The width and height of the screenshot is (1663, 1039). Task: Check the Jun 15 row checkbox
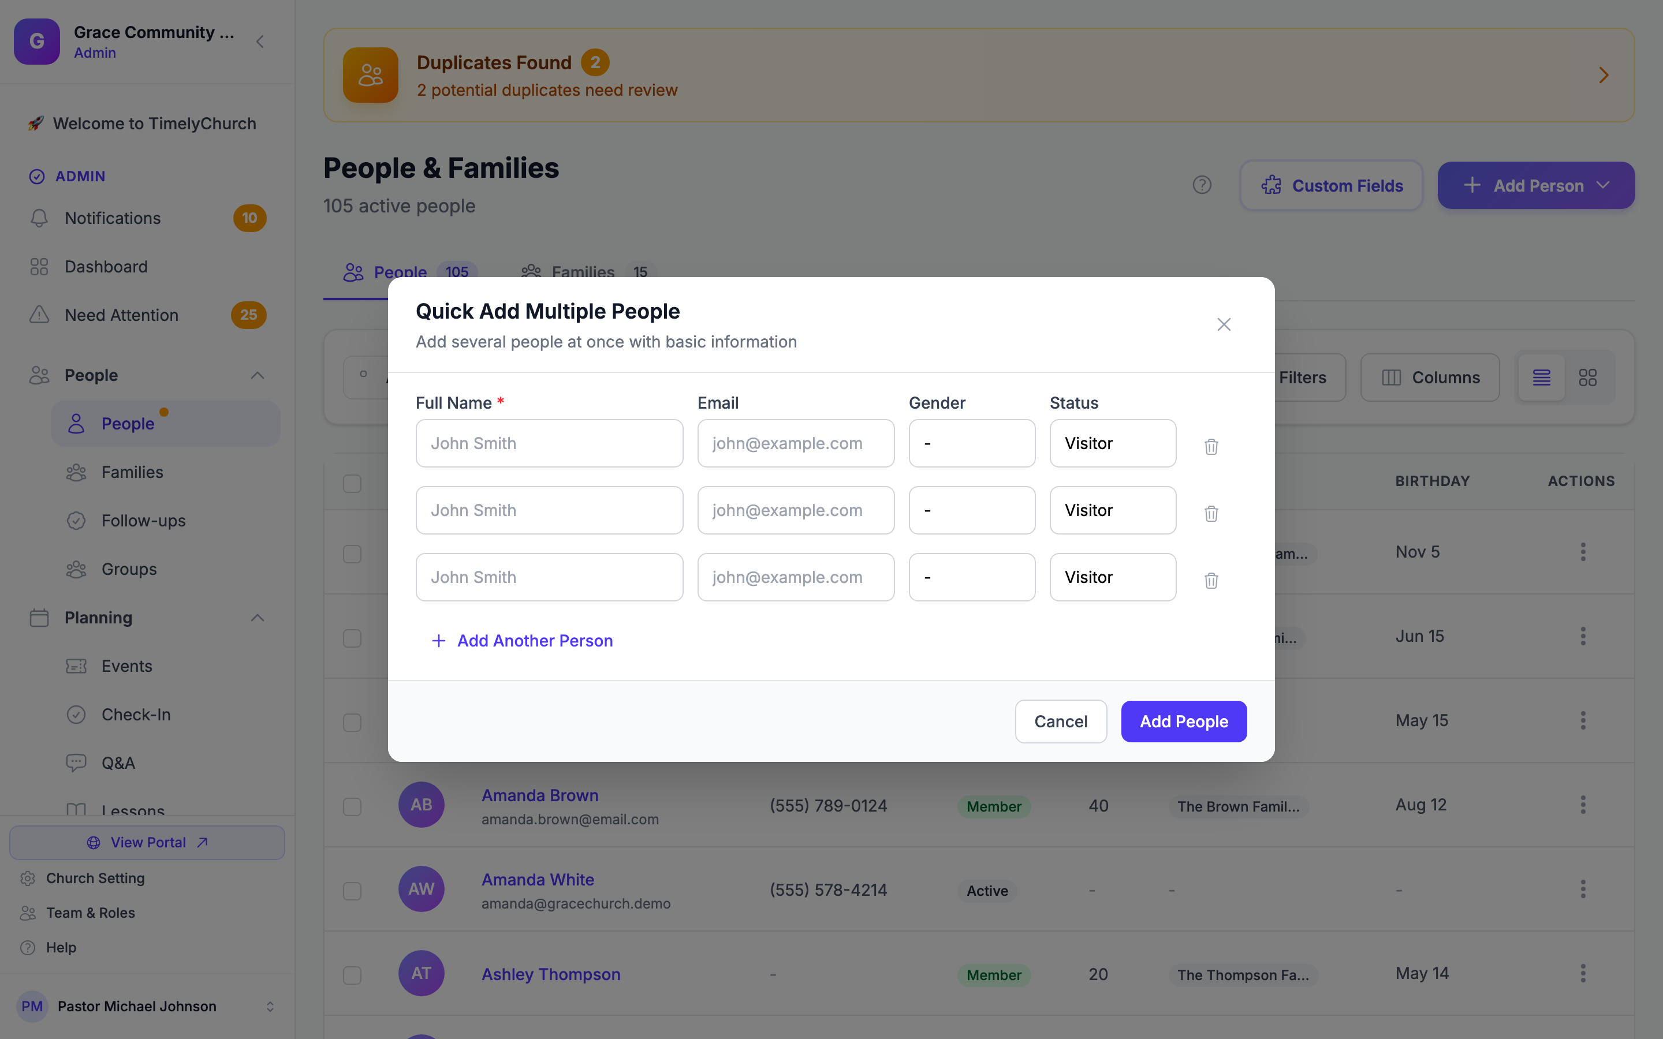pos(352,638)
